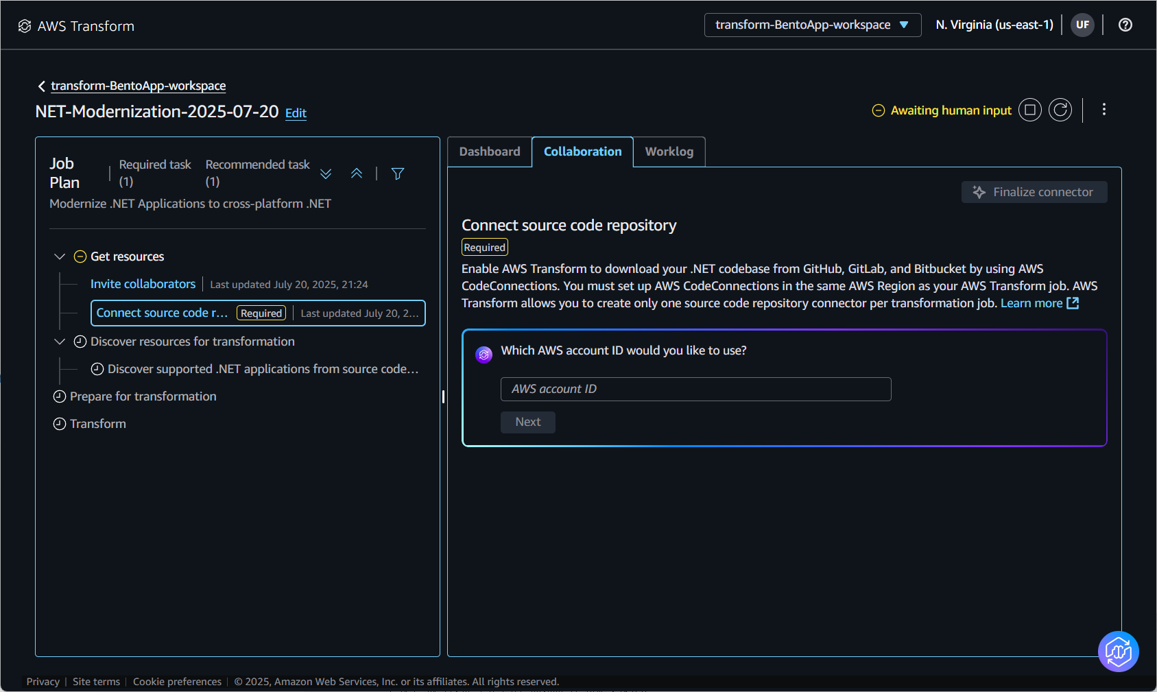Screen dimensions: 1157x692
Task: Click the Awaiting human input status icon
Action: pyautogui.click(x=879, y=110)
